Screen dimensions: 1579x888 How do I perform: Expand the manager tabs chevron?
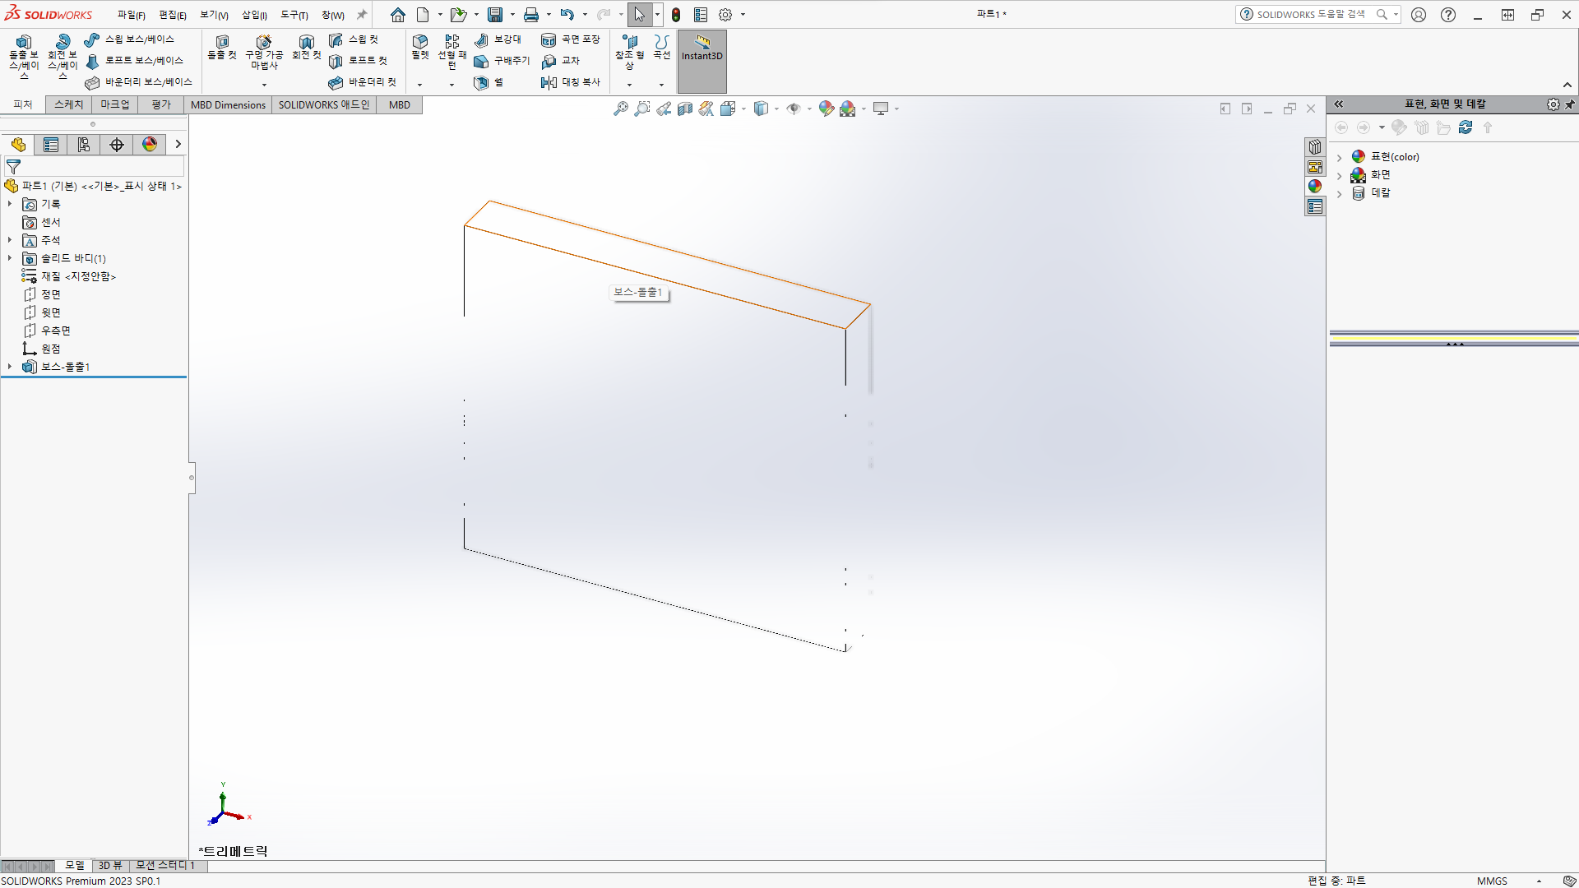[x=178, y=145]
